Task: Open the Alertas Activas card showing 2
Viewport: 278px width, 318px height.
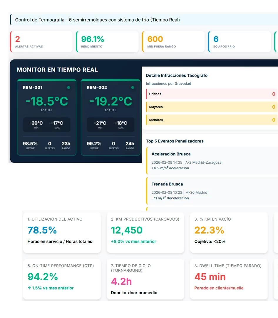Action: tap(41, 42)
